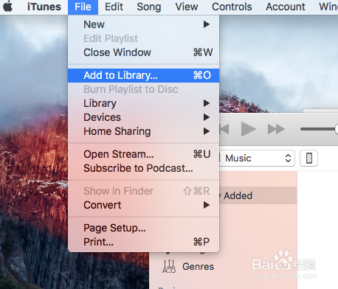Close the open File menu

point(83,7)
